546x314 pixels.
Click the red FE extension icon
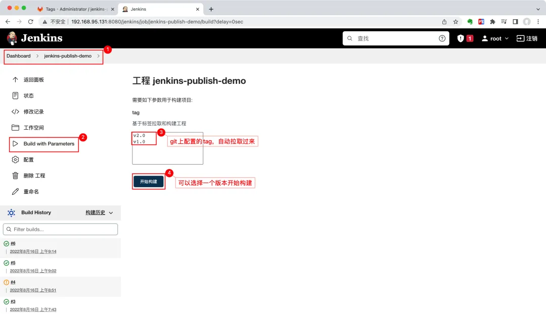tap(481, 22)
